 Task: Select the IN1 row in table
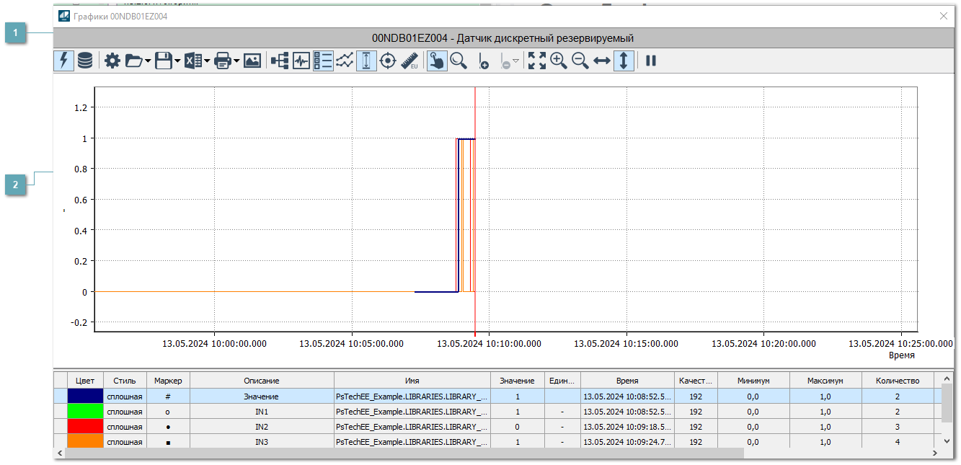pyautogui.click(x=261, y=412)
